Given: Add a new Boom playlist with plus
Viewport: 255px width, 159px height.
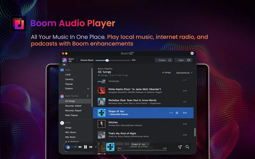Looking at the screenshot, I should 88,96.
